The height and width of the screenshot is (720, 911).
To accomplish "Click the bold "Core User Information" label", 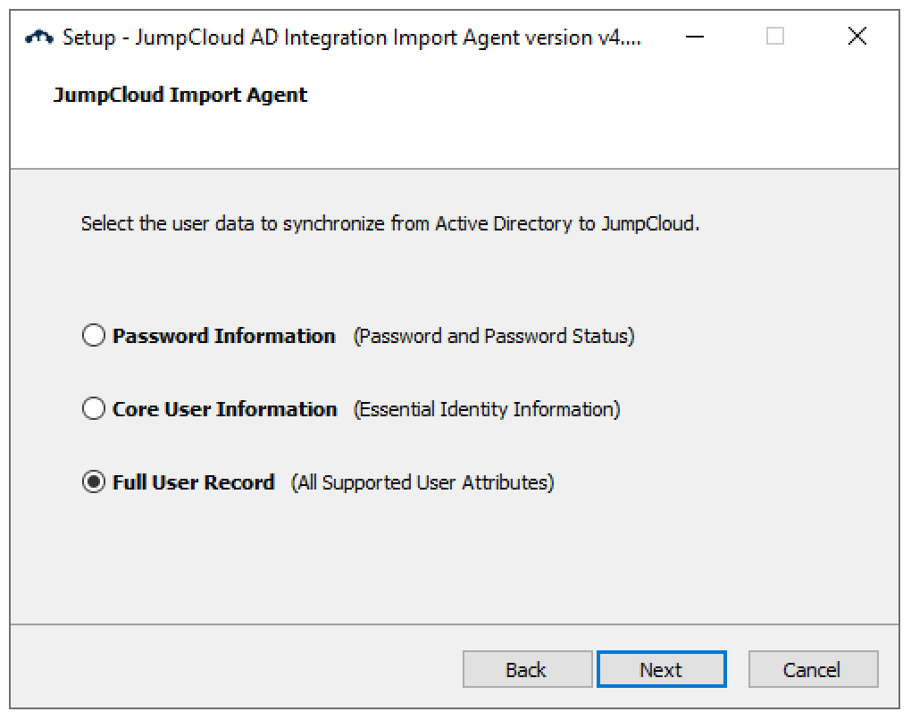I will [x=224, y=409].
